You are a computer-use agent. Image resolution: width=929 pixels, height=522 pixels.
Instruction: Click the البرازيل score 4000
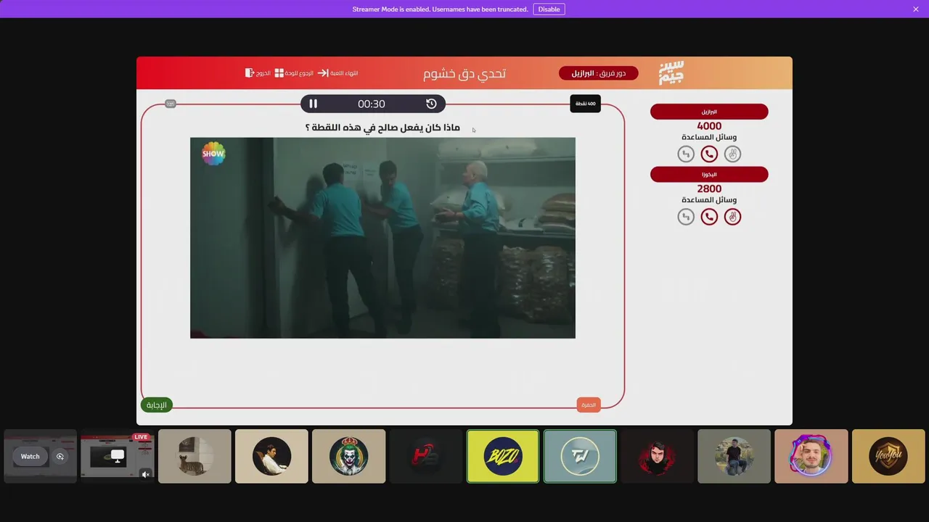coord(709,126)
